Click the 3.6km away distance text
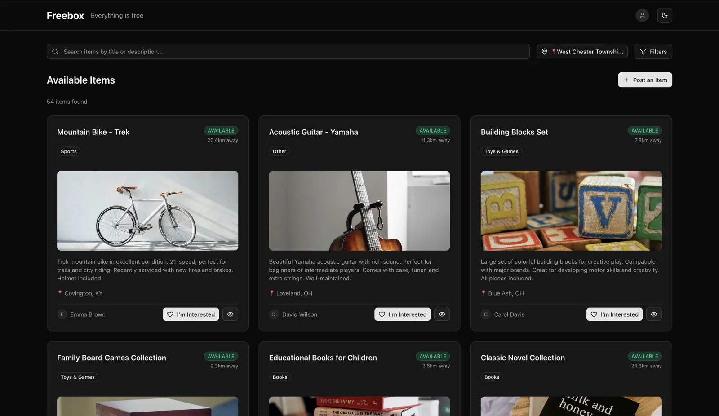The width and height of the screenshot is (719, 416). 436,366
